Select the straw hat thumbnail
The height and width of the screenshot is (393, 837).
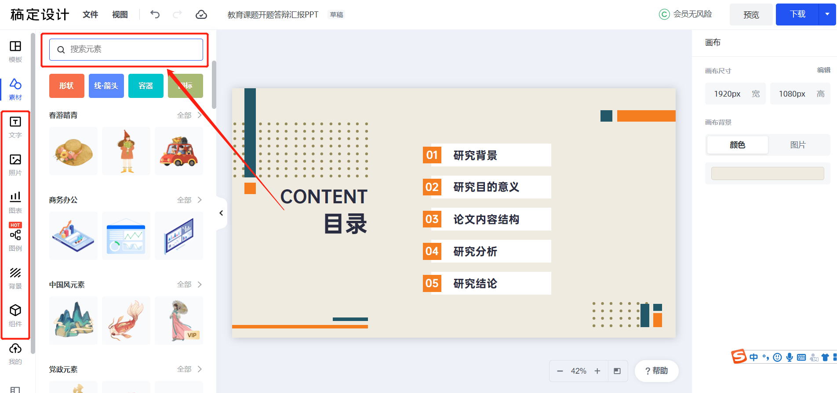click(x=73, y=151)
